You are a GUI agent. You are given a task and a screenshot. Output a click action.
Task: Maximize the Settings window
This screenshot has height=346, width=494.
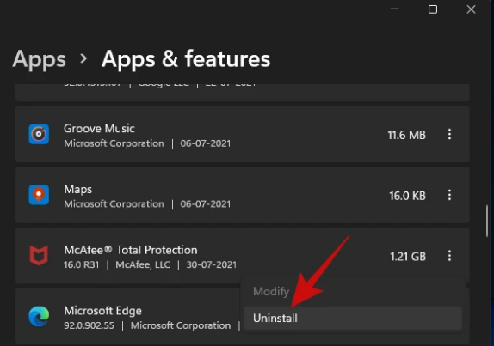coord(433,9)
